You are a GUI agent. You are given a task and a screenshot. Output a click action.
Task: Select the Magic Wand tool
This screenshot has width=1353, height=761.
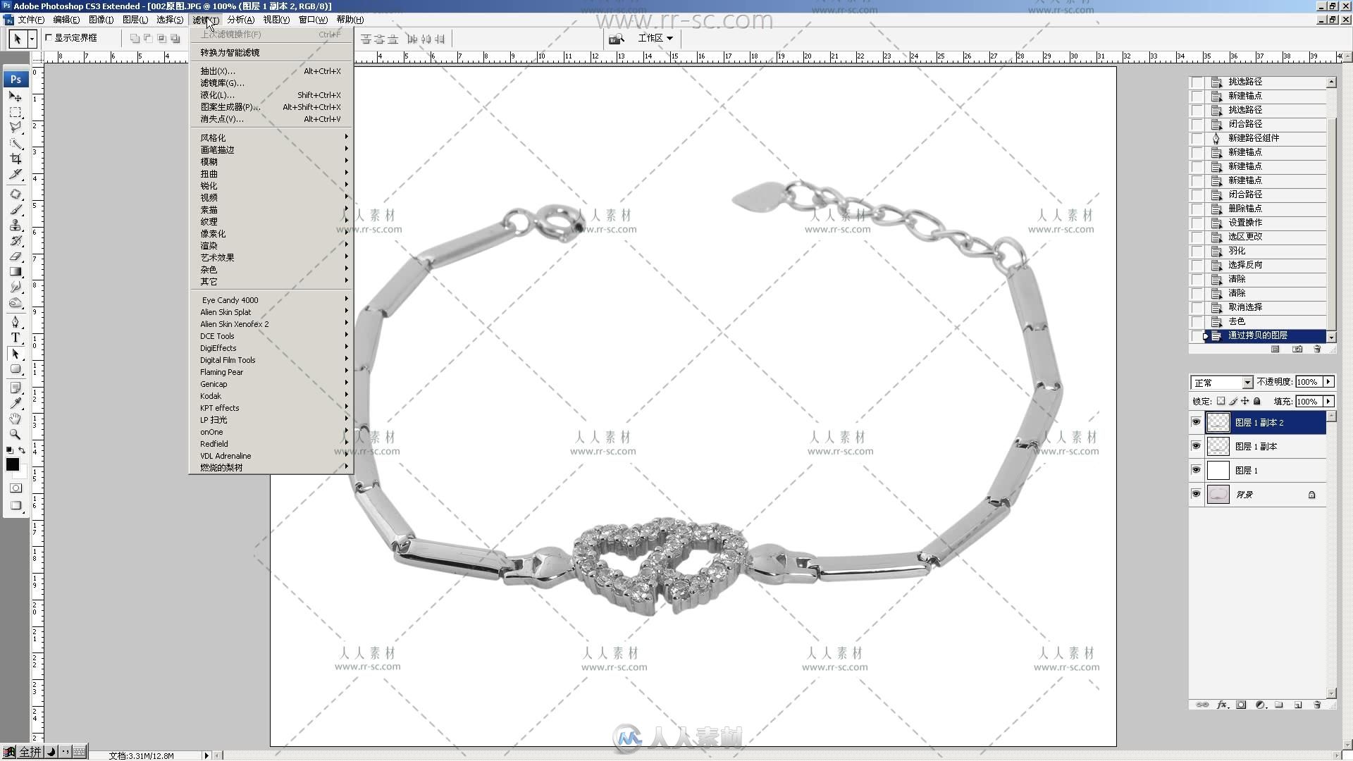click(x=16, y=143)
